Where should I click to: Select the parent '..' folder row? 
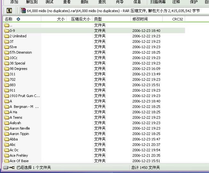click(x=94, y=25)
